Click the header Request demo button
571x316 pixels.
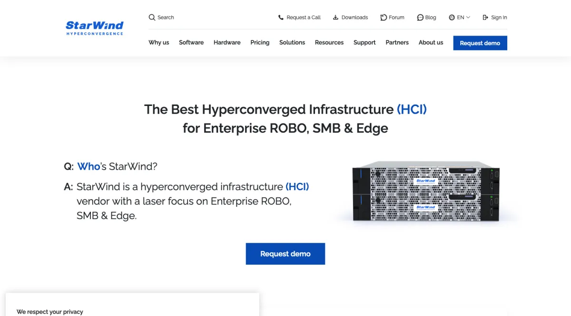(x=480, y=43)
